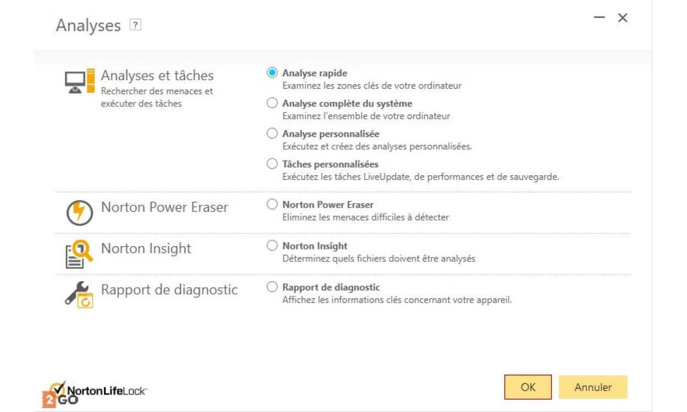Select the Analyse rapide radio button
Screen dimensions: 687x412
(272, 73)
